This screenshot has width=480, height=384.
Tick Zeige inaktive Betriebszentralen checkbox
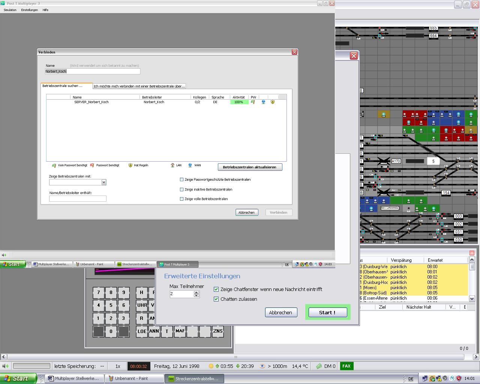pyautogui.click(x=182, y=189)
